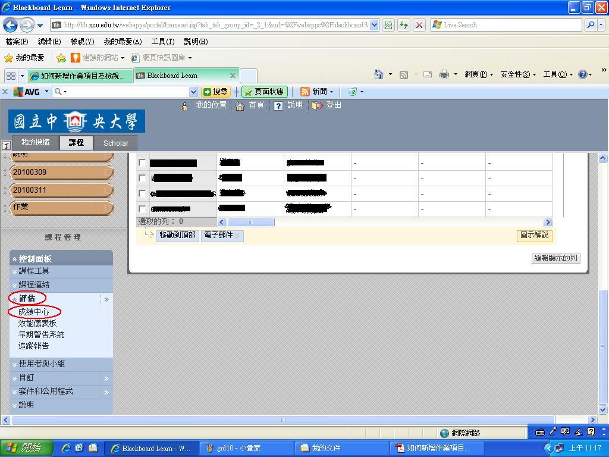Screen dimensions: 609x457
Task: Open the Tools menu in menu bar
Action: point(162,42)
